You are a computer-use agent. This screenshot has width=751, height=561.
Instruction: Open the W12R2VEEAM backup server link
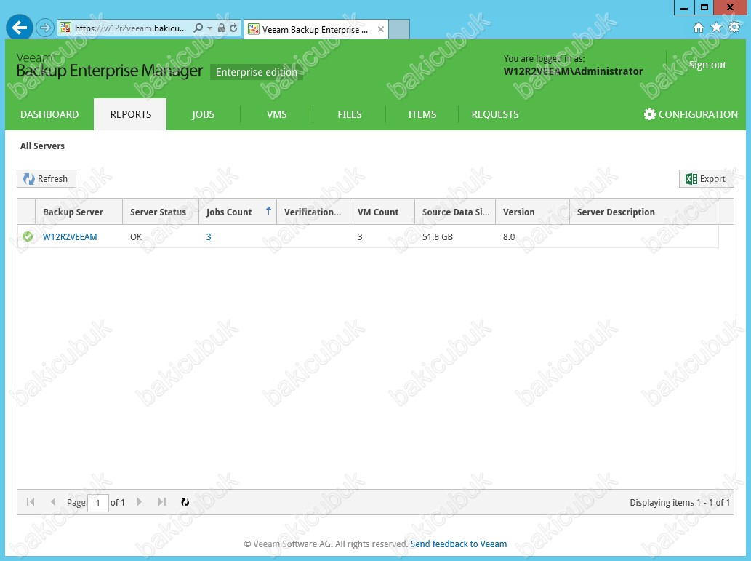[x=70, y=237]
